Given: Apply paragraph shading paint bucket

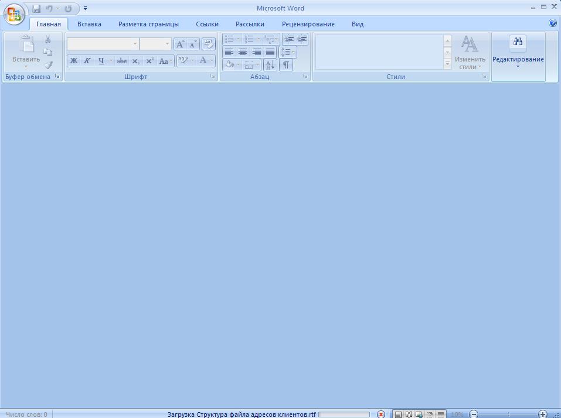Looking at the screenshot, I should click(229, 65).
